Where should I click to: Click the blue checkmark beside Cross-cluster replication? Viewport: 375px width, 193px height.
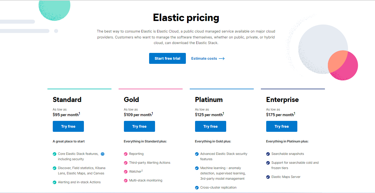[x=197, y=188]
